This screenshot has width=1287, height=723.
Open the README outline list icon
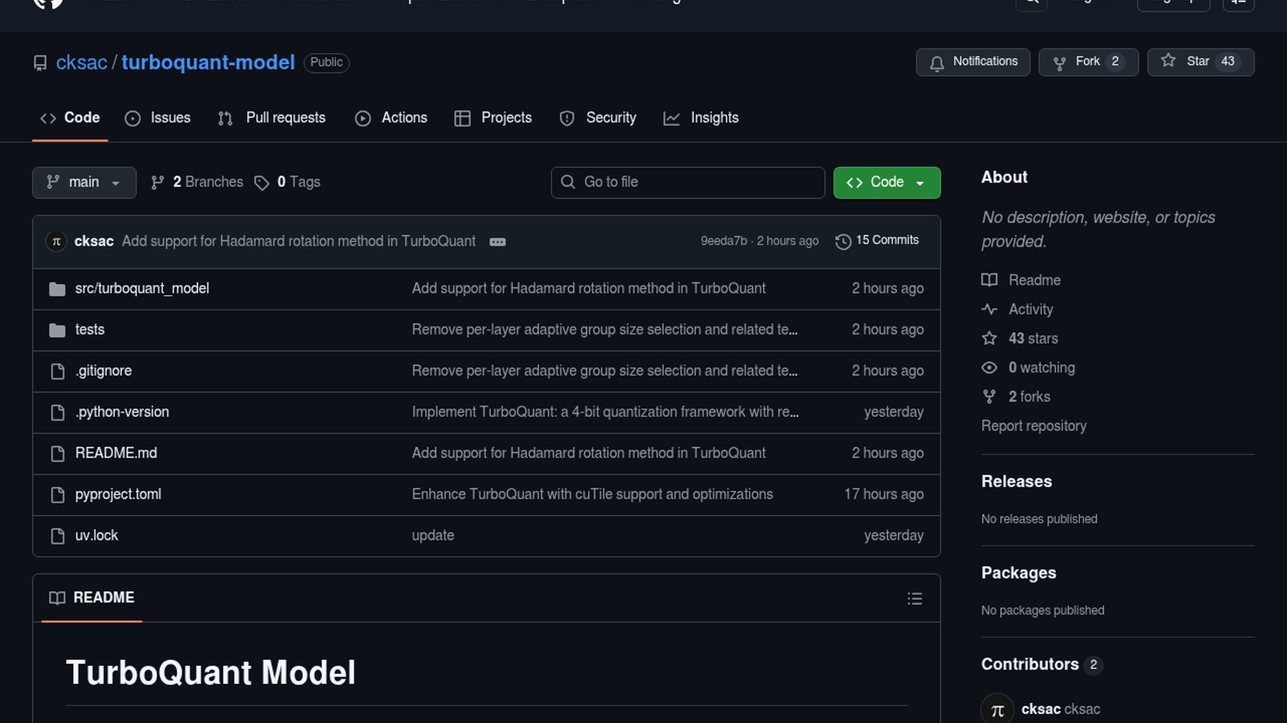[x=914, y=598]
